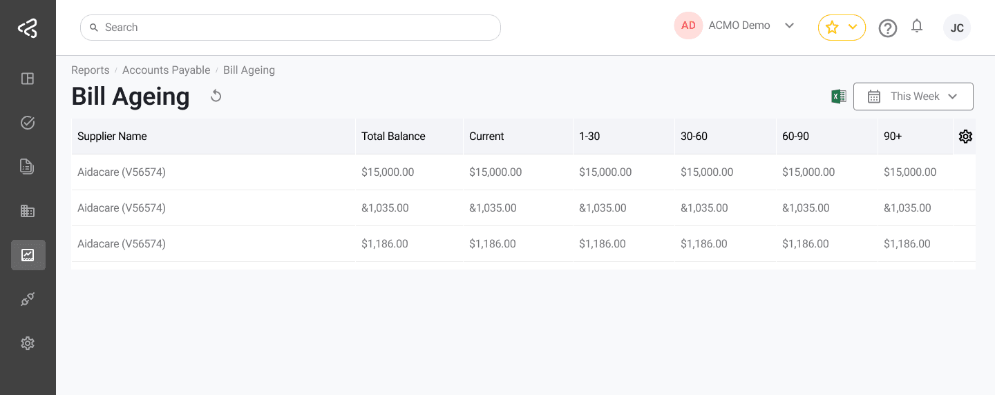This screenshot has width=995, height=395.
Task: Go to the Accounts Payable breadcrumb
Action: pyautogui.click(x=166, y=70)
